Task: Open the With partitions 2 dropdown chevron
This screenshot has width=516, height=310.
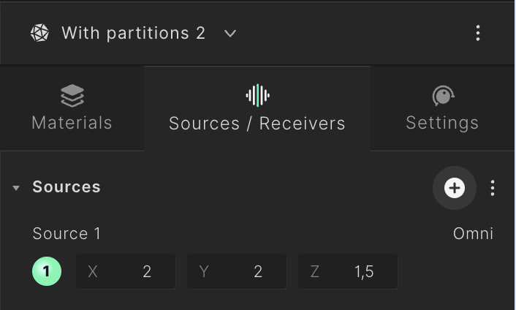Action: (230, 33)
